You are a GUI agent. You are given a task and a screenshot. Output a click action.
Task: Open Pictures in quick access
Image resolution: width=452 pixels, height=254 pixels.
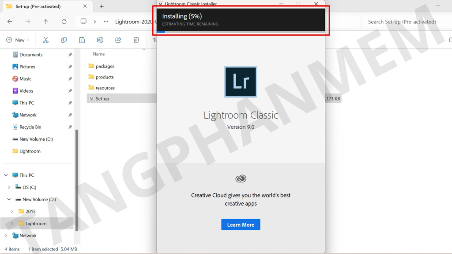coord(27,67)
